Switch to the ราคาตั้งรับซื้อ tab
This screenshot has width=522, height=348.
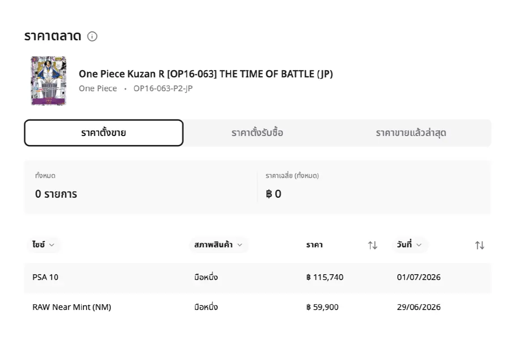click(257, 133)
